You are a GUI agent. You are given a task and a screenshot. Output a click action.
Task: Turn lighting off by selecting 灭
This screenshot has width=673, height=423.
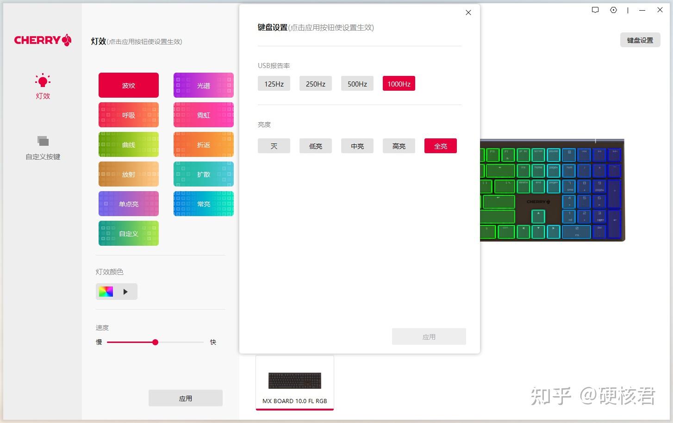tap(274, 146)
